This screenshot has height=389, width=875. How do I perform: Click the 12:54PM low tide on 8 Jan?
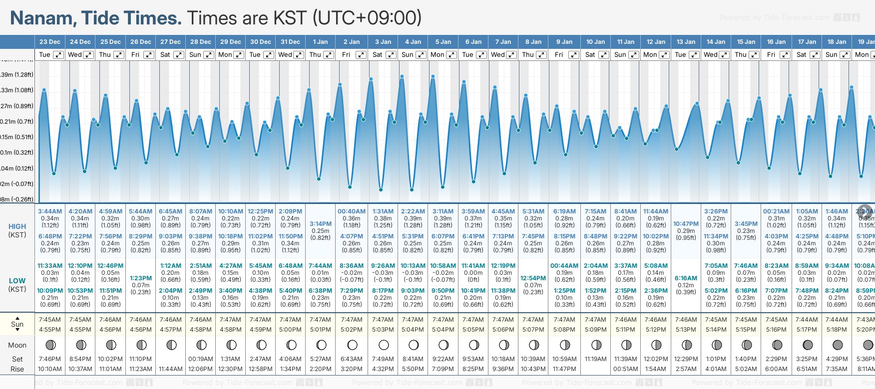pos(533,278)
